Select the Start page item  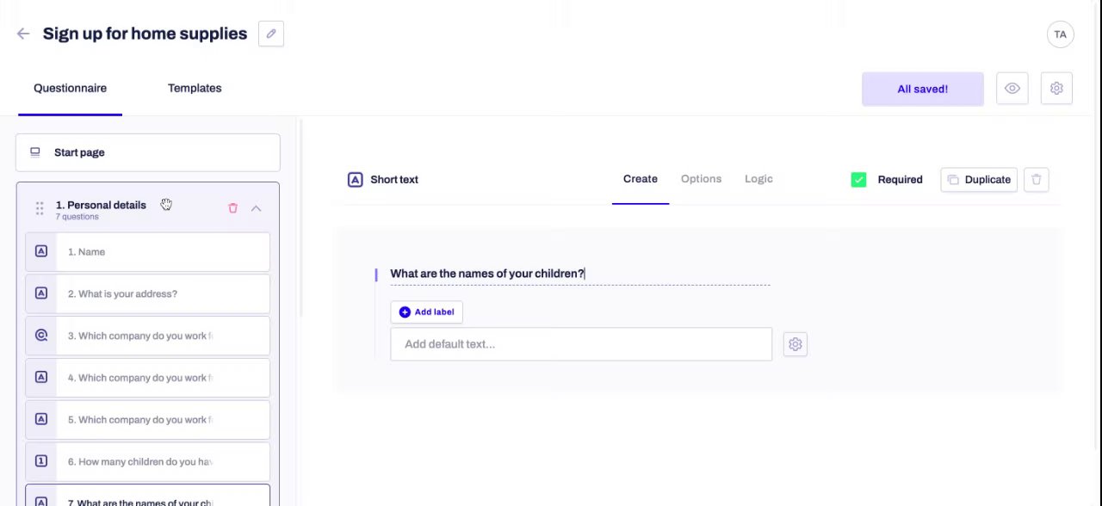147,152
